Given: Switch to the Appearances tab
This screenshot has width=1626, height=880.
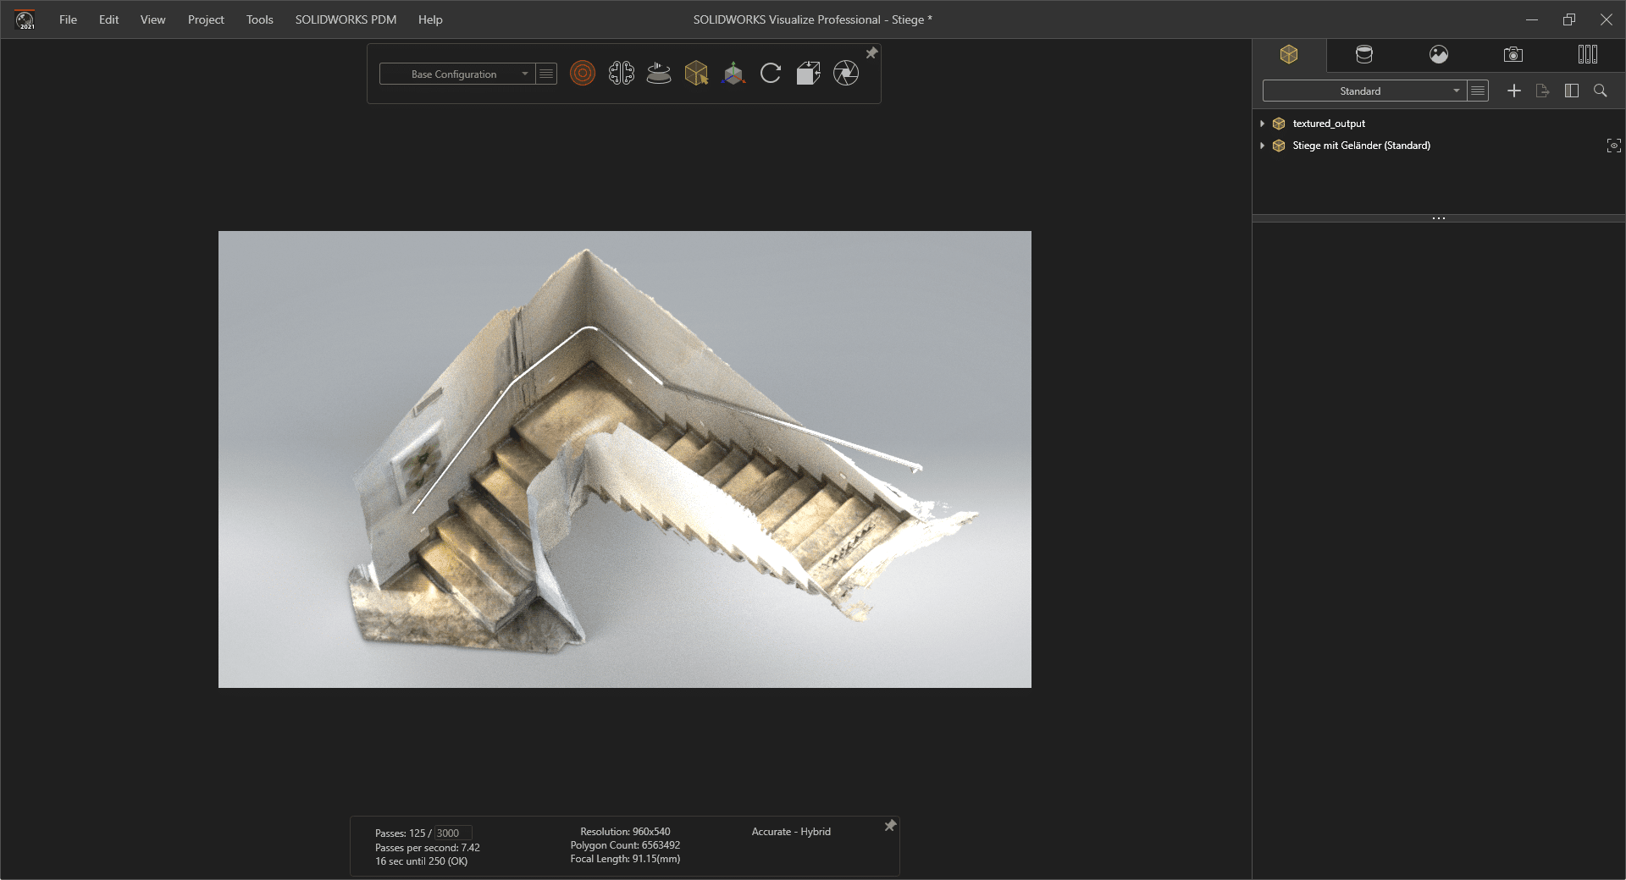Looking at the screenshot, I should pos(1363,55).
